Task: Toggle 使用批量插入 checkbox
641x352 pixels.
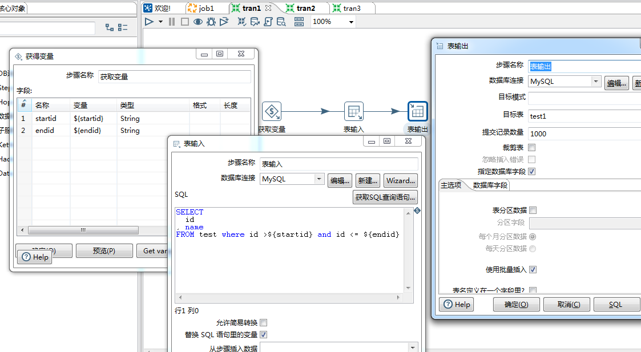Action: (x=533, y=269)
